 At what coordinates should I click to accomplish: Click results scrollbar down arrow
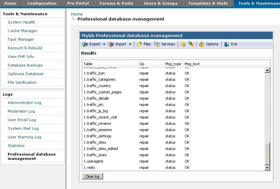click(x=267, y=168)
